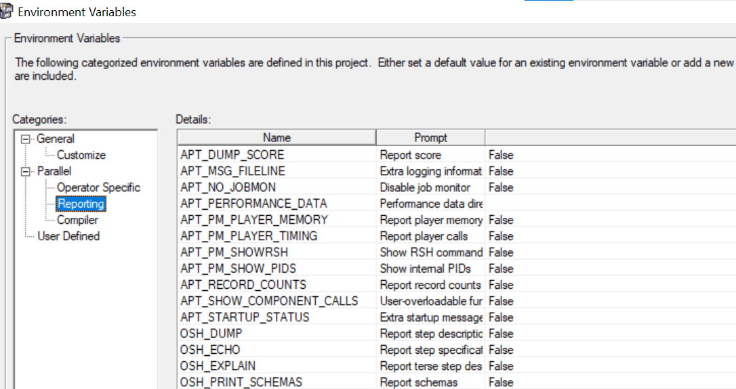Select the APT_RECORD_COUNTS variable name
Viewport: 736px width, 389px height.
[x=243, y=285]
